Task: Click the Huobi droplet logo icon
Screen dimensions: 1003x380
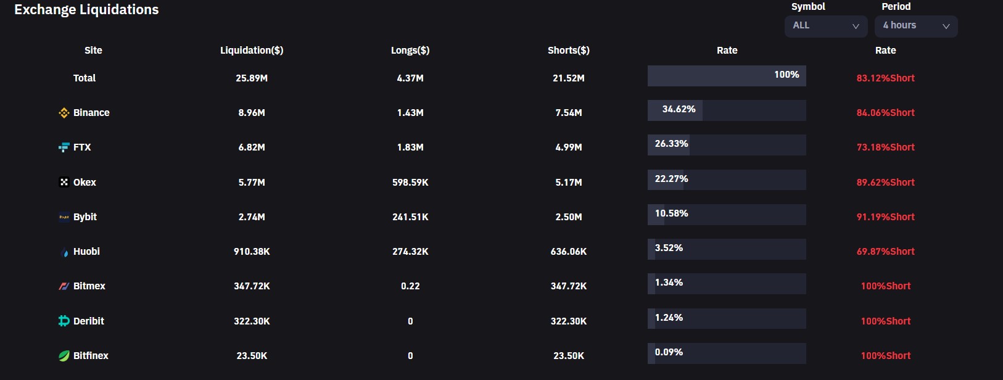Action: 65,252
